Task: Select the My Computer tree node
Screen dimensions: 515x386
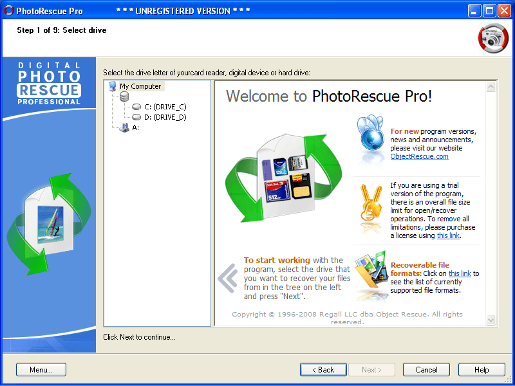Action: click(141, 86)
